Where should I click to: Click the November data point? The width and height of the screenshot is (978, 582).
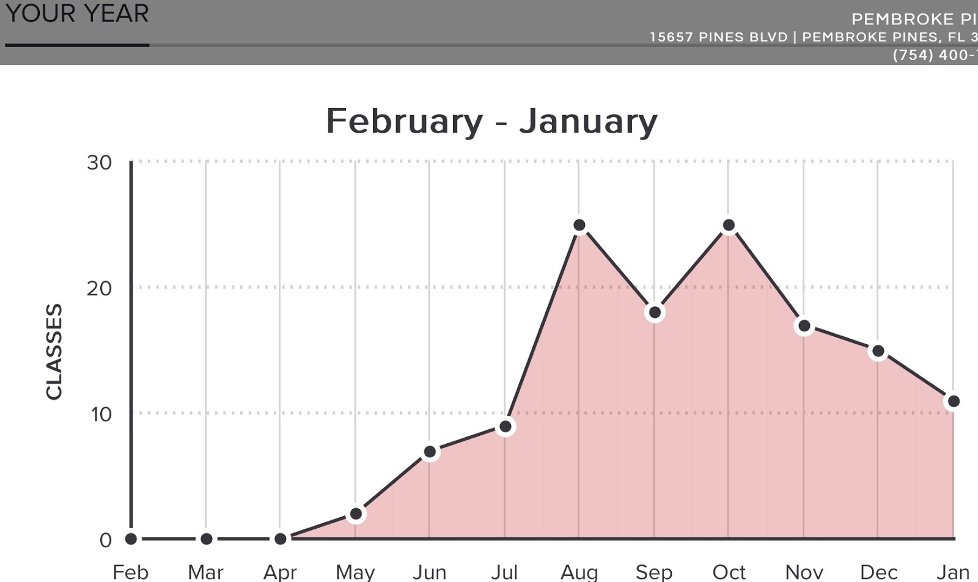tap(804, 326)
